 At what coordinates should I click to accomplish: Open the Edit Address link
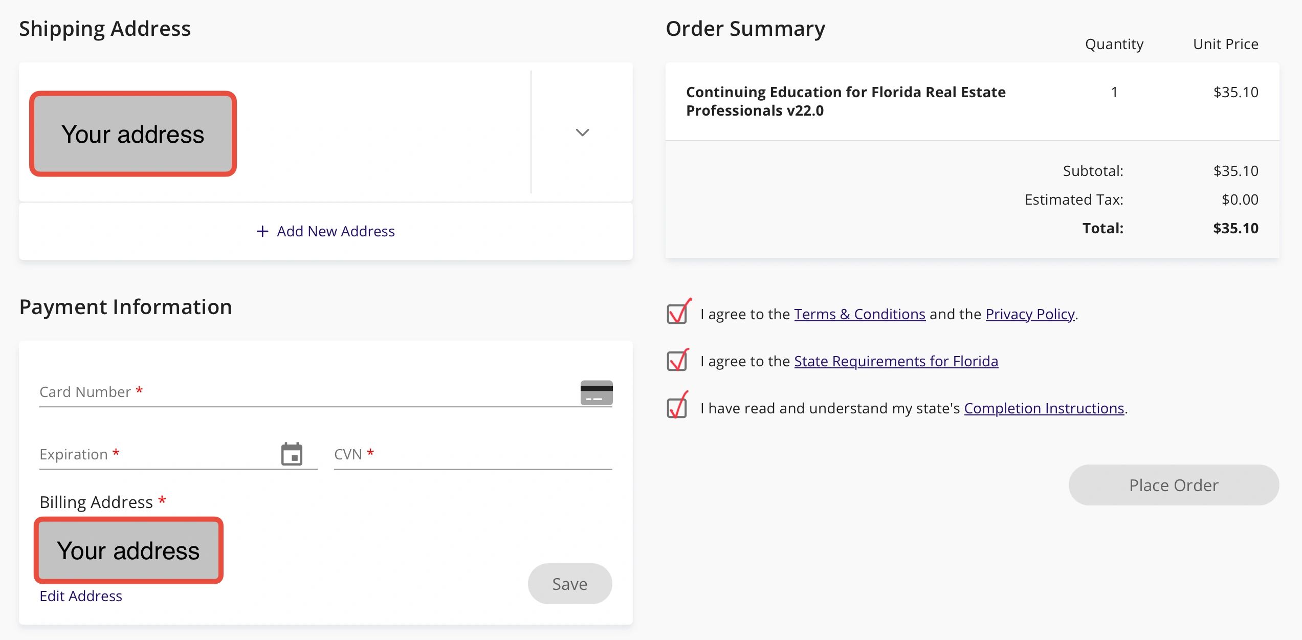(x=81, y=596)
